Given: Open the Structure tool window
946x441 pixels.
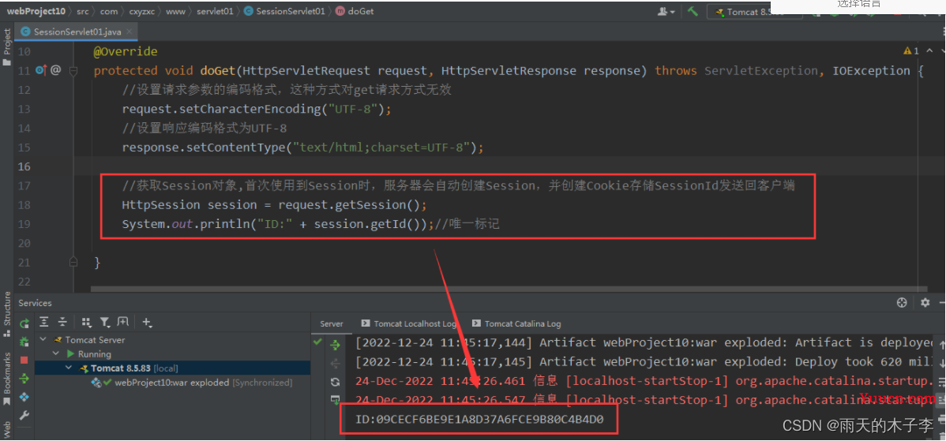Looking at the screenshot, I should coord(7,316).
